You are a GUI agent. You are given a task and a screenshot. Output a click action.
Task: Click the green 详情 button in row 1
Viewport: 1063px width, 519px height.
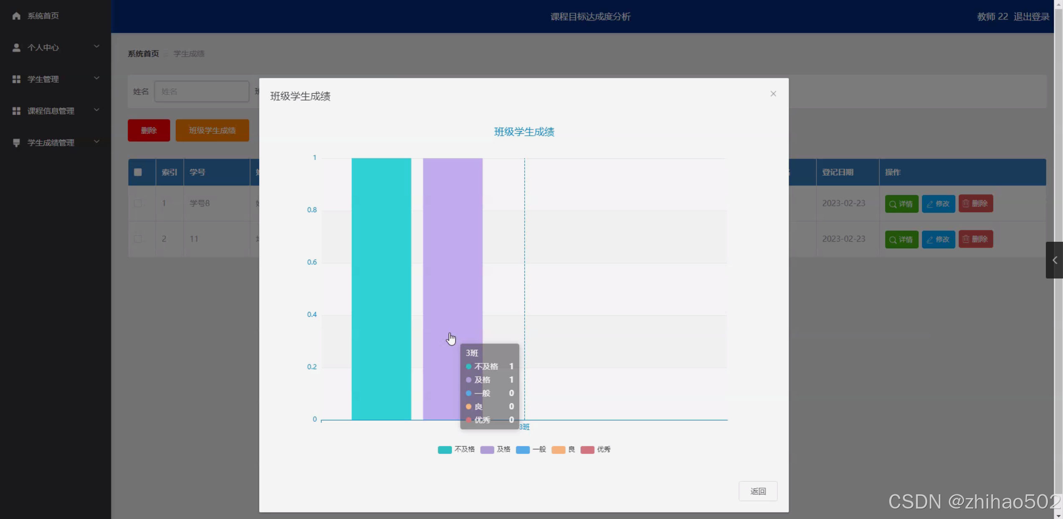pyautogui.click(x=901, y=204)
